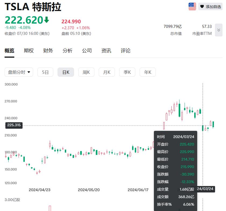Click the tooltip change percent -12.33%
The width and height of the screenshot is (226, 211).
coord(187,182)
